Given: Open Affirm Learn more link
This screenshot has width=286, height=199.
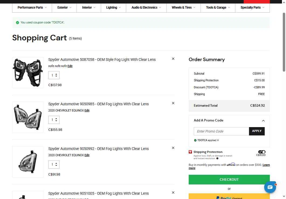Looking at the screenshot, I should click(x=266, y=165).
